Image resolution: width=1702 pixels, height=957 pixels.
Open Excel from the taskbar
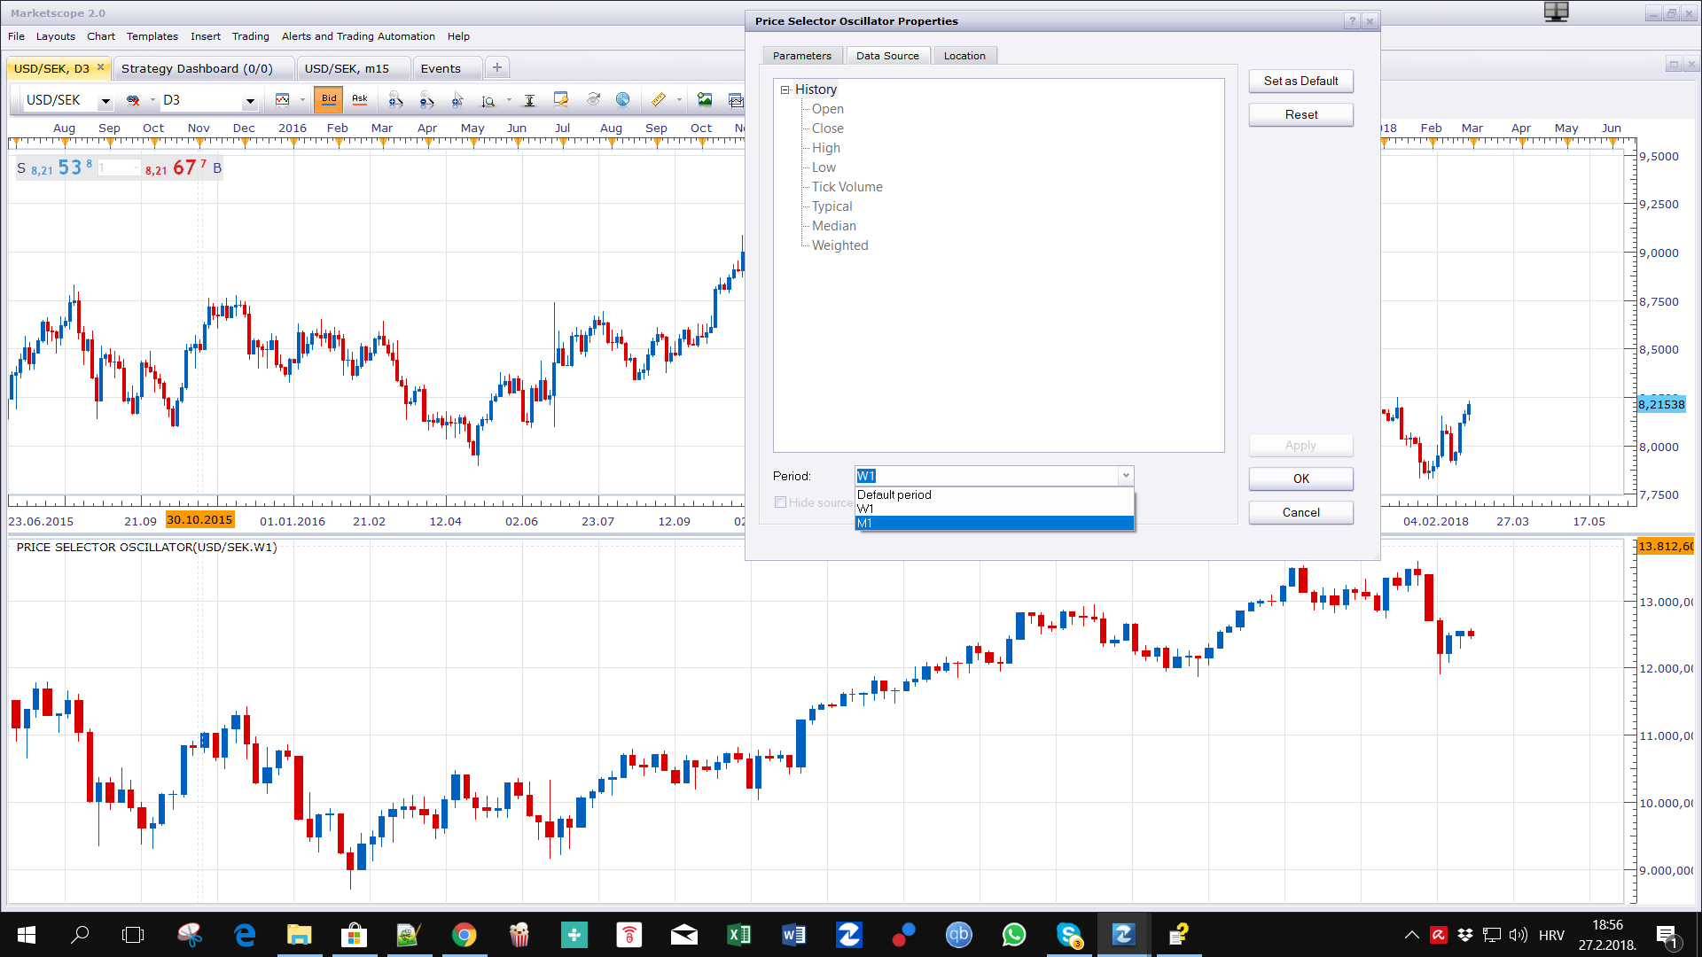(x=738, y=934)
